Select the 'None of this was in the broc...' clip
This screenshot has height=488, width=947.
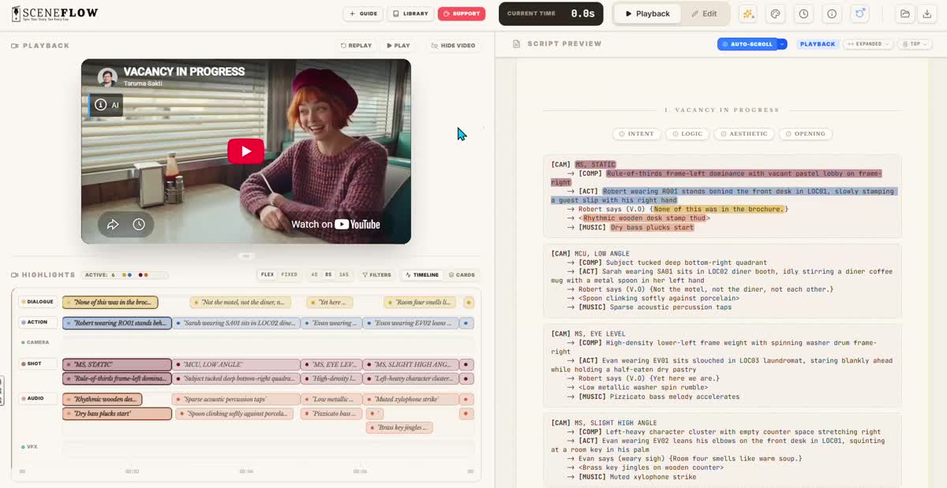tap(110, 302)
